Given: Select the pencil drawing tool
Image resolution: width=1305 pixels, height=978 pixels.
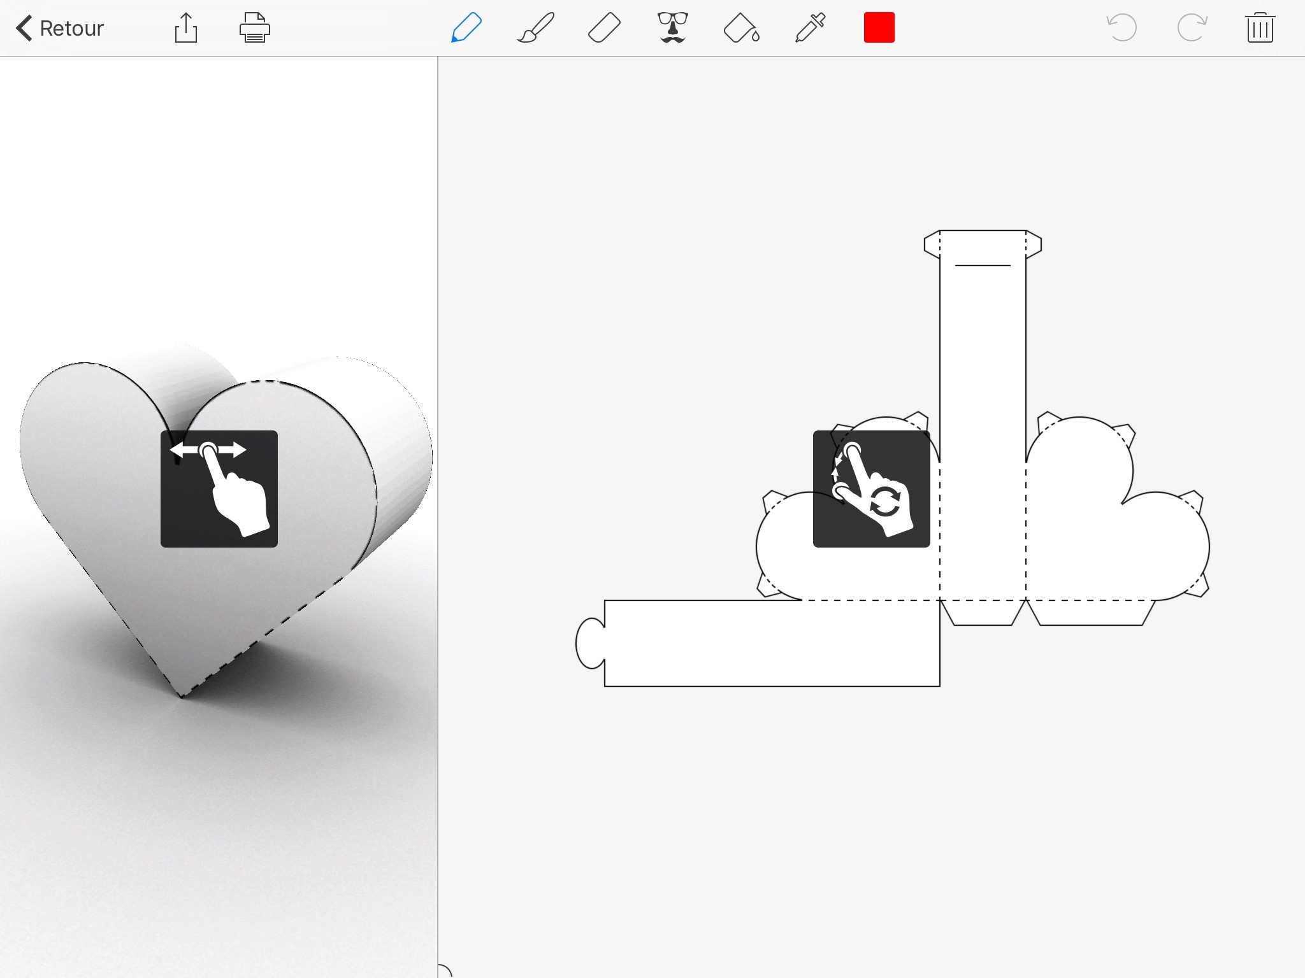Looking at the screenshot, I should coord(466,28).
